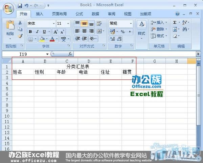Viewport: 203px width, 163px height.
Task: Toggle underline formatting
Action: [44, 32]
